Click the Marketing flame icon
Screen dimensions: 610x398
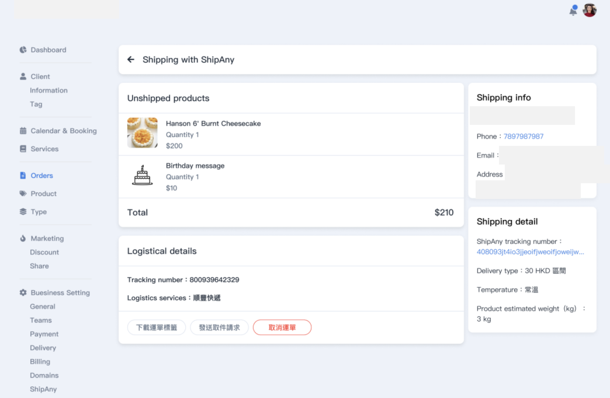tap(23, 238)
